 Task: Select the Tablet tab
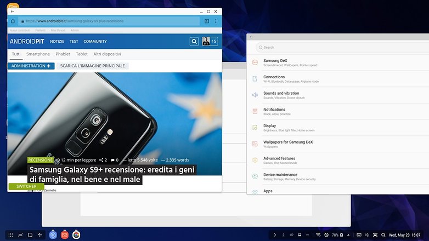coord(82,54)
